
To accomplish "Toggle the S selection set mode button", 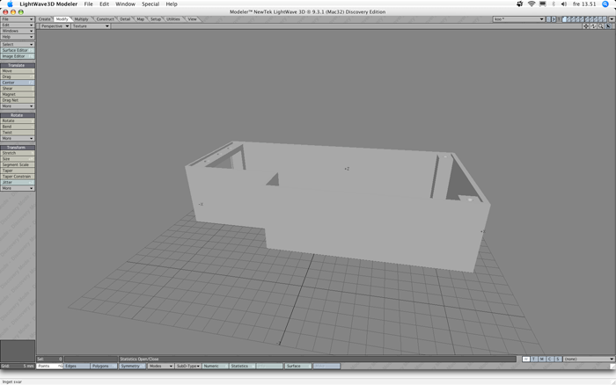I will click(557, 360).
